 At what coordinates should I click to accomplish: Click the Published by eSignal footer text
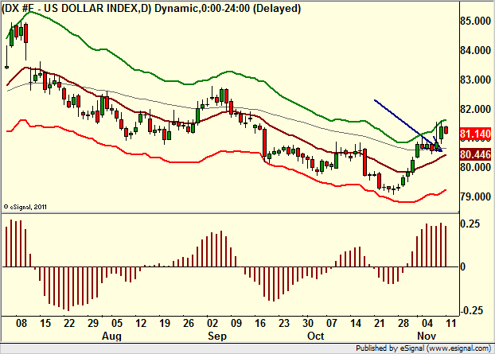pos(423,348)
